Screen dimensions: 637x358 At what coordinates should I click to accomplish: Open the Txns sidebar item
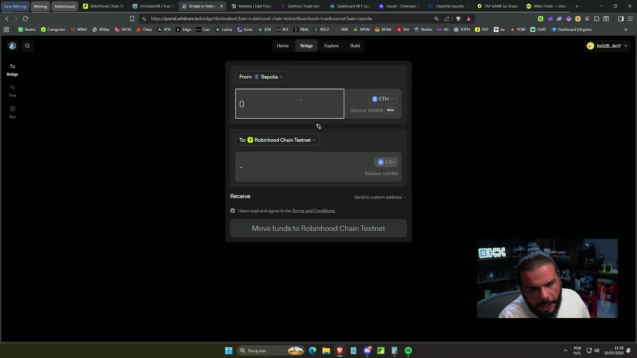(12, 90)
